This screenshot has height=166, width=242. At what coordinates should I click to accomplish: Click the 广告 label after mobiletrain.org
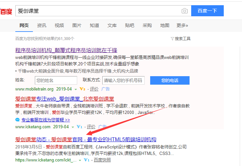pyautogui.click(x=106, y=89)
